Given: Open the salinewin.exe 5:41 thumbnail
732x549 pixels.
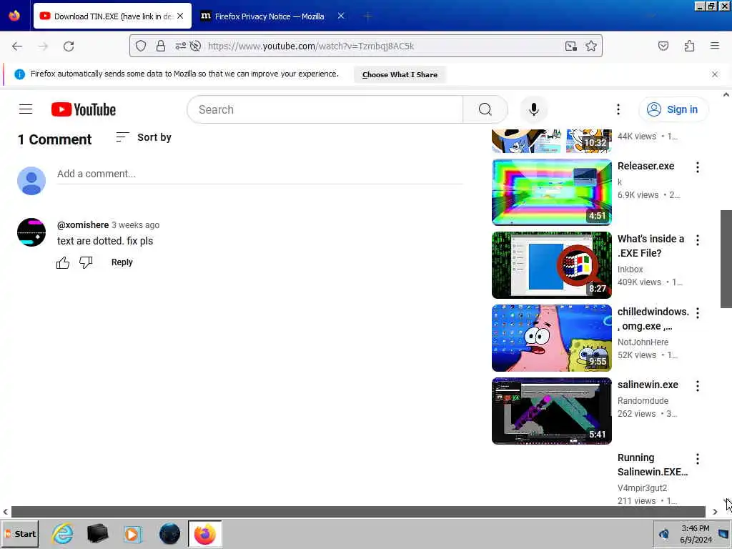Looking at the screenshot, I should point(551,411).
